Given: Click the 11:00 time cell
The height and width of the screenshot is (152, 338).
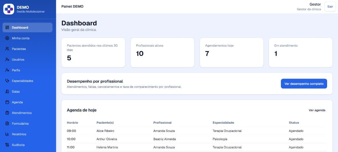Looking at the screenshot, I should click(x=71, y=147).
